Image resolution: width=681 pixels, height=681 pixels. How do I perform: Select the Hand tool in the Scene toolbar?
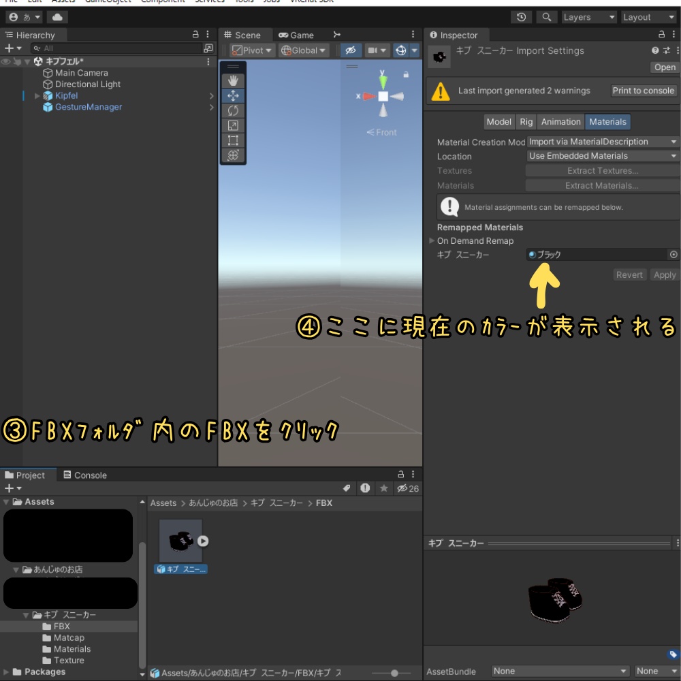point(233,80)
